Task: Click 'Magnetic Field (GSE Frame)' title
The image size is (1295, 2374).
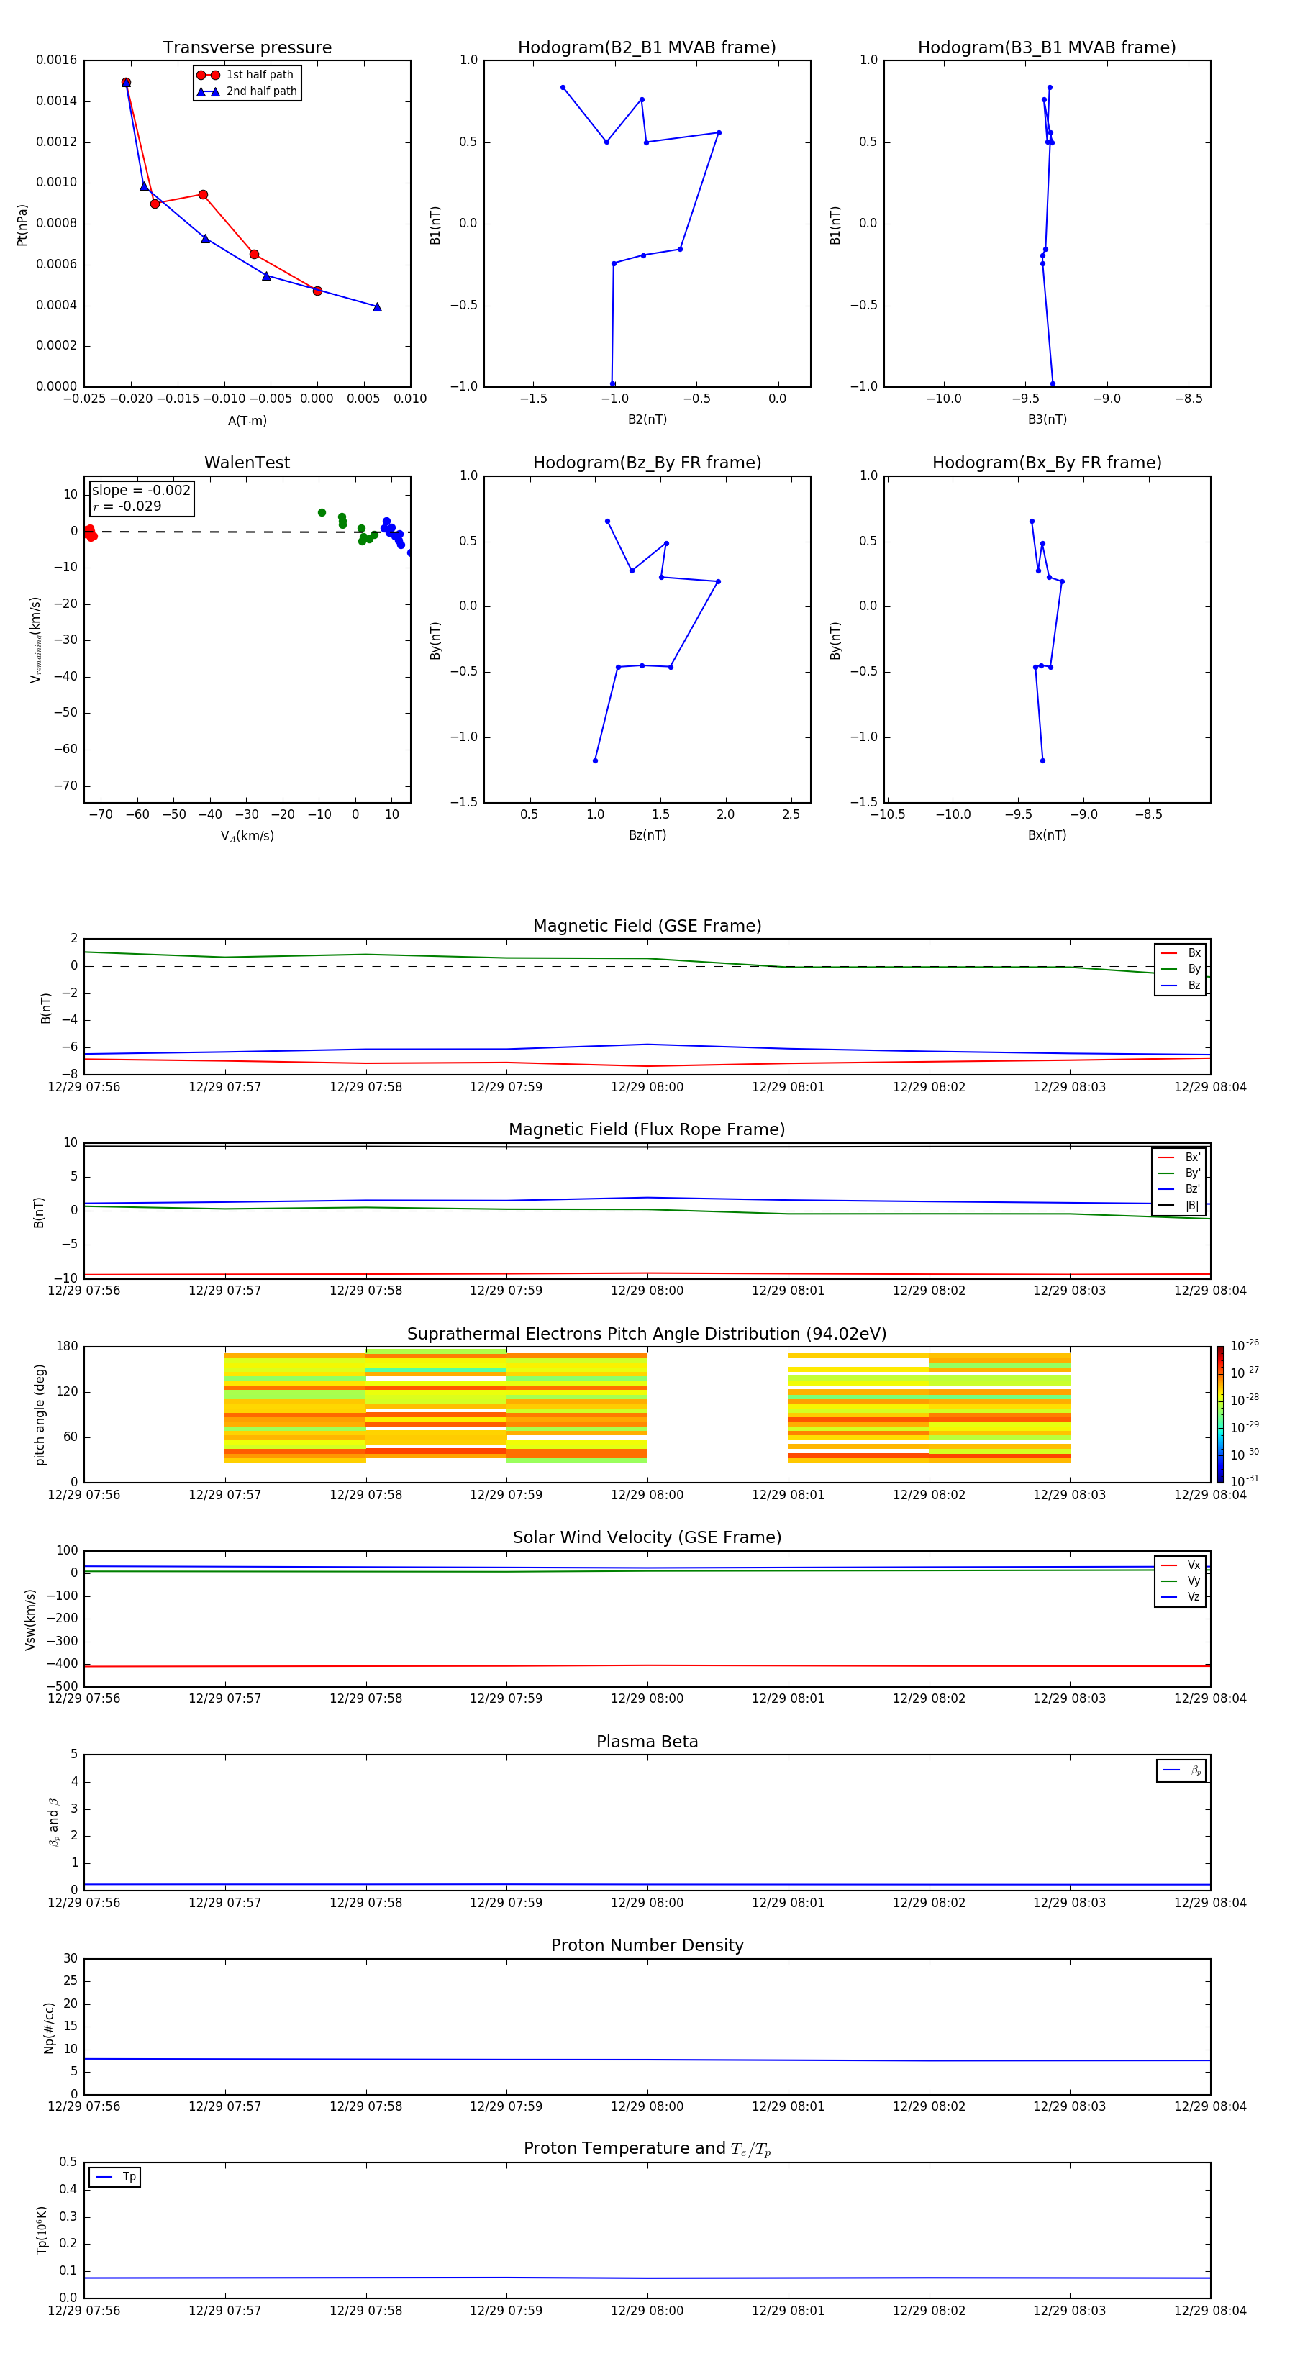Action: pyautogui.click(x=647, y=926)
